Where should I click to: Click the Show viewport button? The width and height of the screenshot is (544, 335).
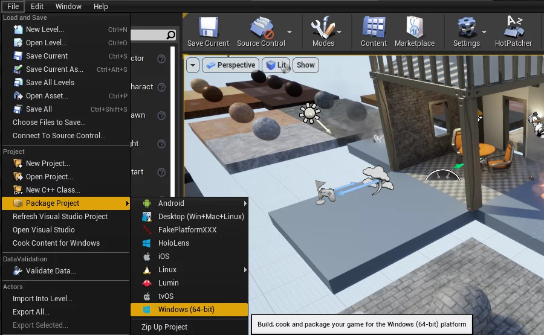tap(306, 65)
